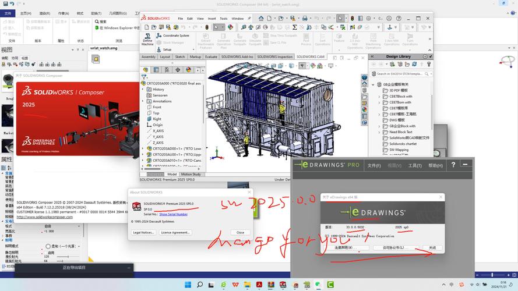This screenshot has height=291, width=518.
Task: Open the FeatureManager design tree tab icon
Action: 146,70
